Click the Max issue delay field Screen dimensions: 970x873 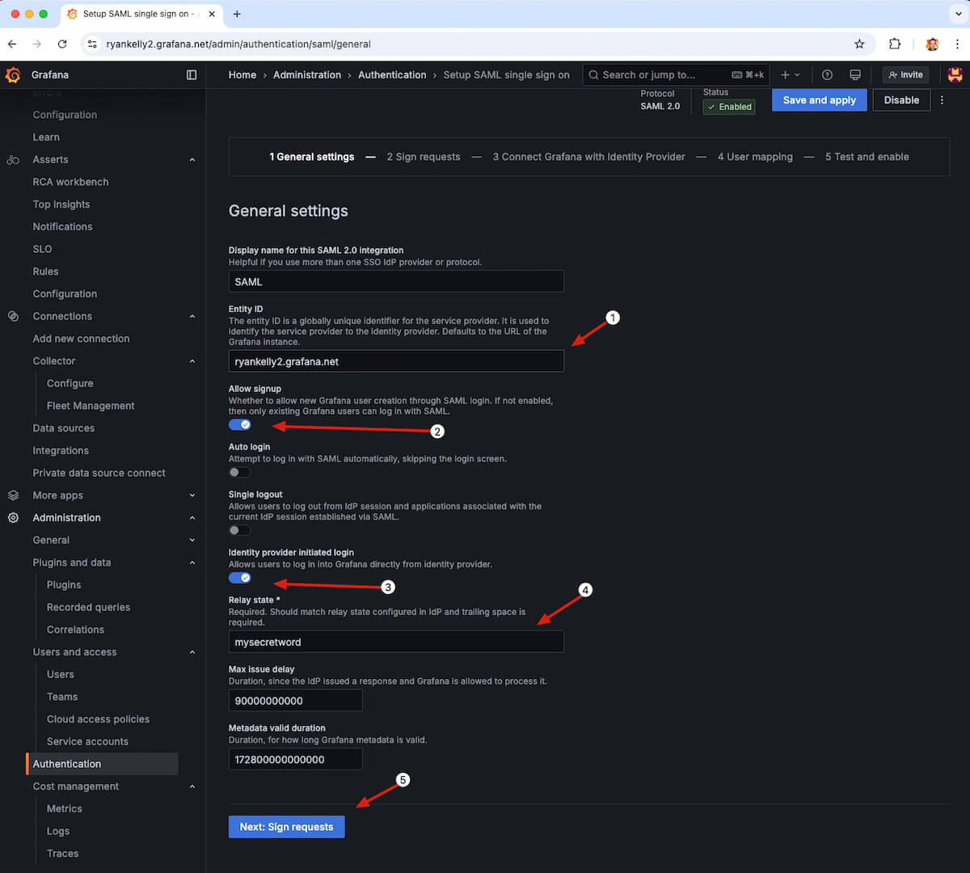(x=296, y=701)
